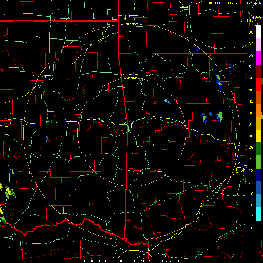Click the legend value '54'
This screenshot has height=263, width=263.
tap(251, 67)
